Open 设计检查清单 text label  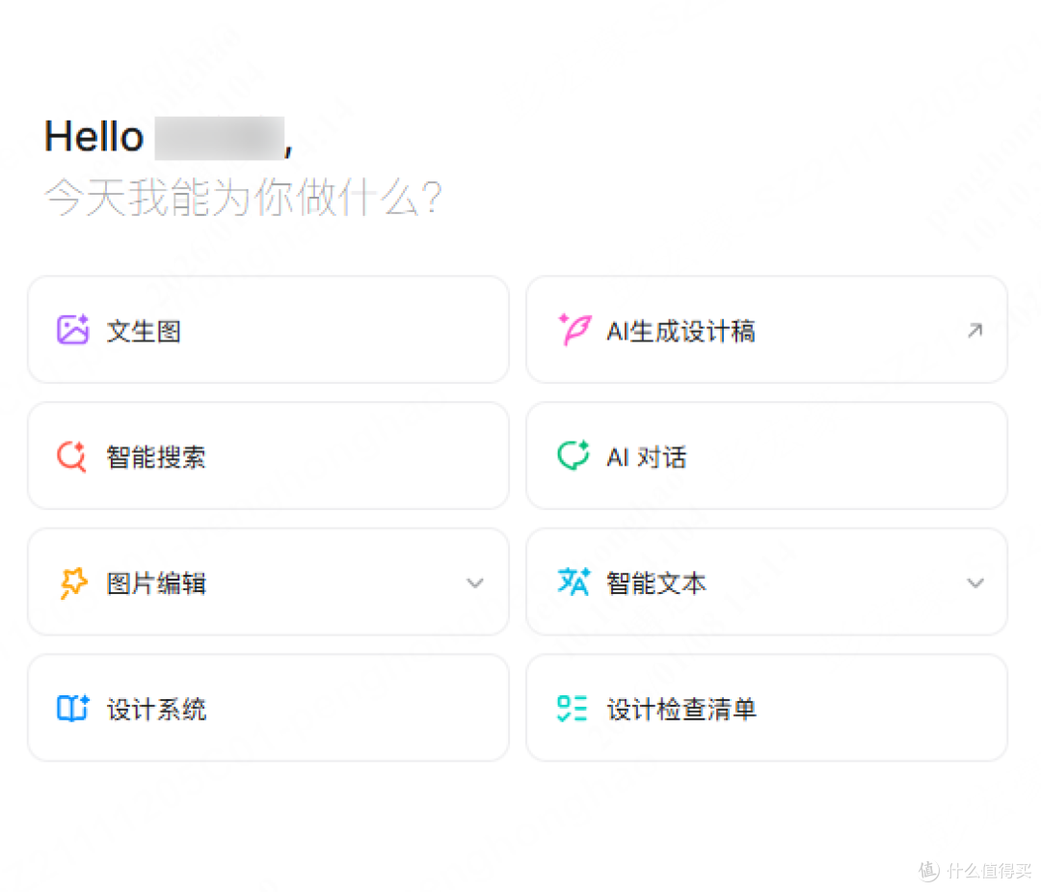681,710
